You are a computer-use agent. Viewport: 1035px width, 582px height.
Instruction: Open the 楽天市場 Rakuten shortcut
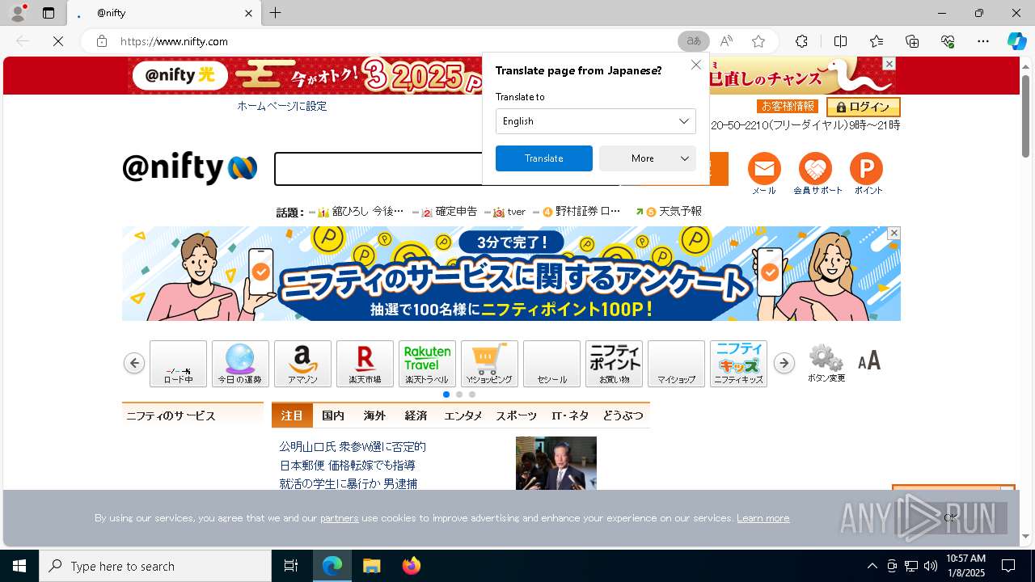(365, 364)
